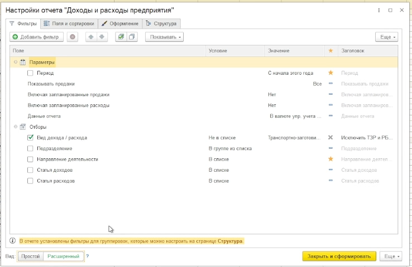Viewport: 412px width, 267px height.
Task: Select value 'В валюте упр. учета'
Action: click(x=295, y=116)
